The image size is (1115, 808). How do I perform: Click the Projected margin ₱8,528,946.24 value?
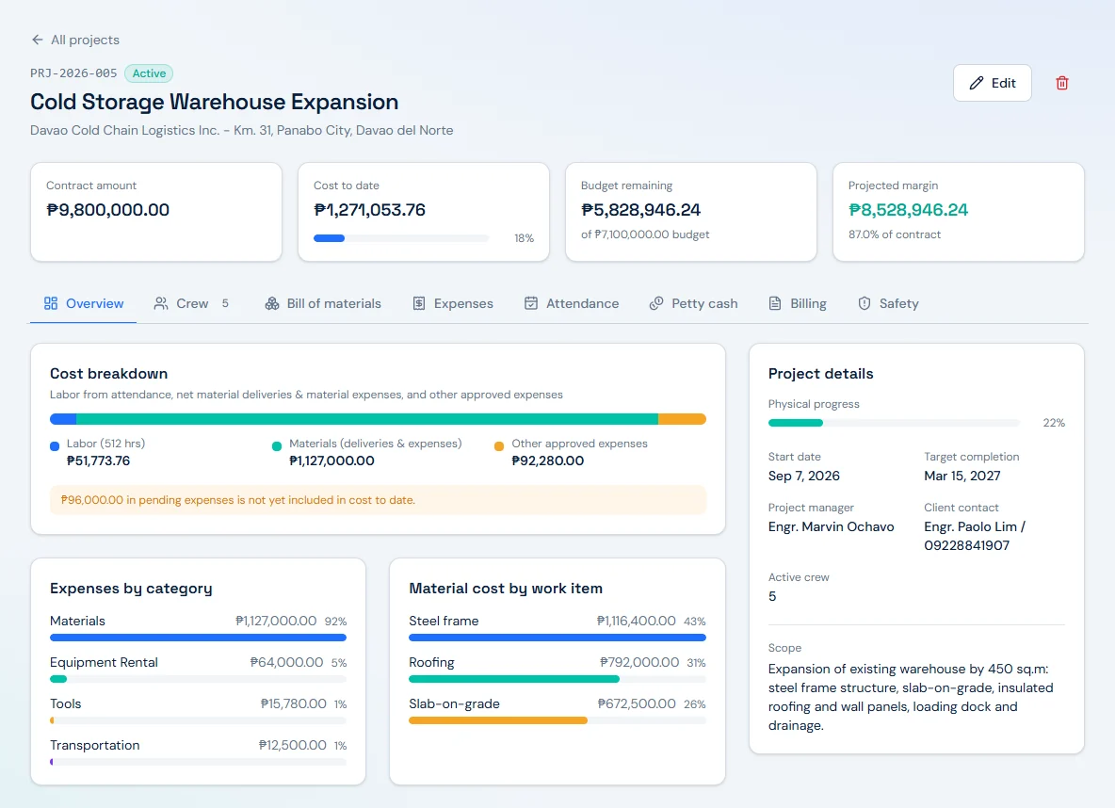coord(908,210)
